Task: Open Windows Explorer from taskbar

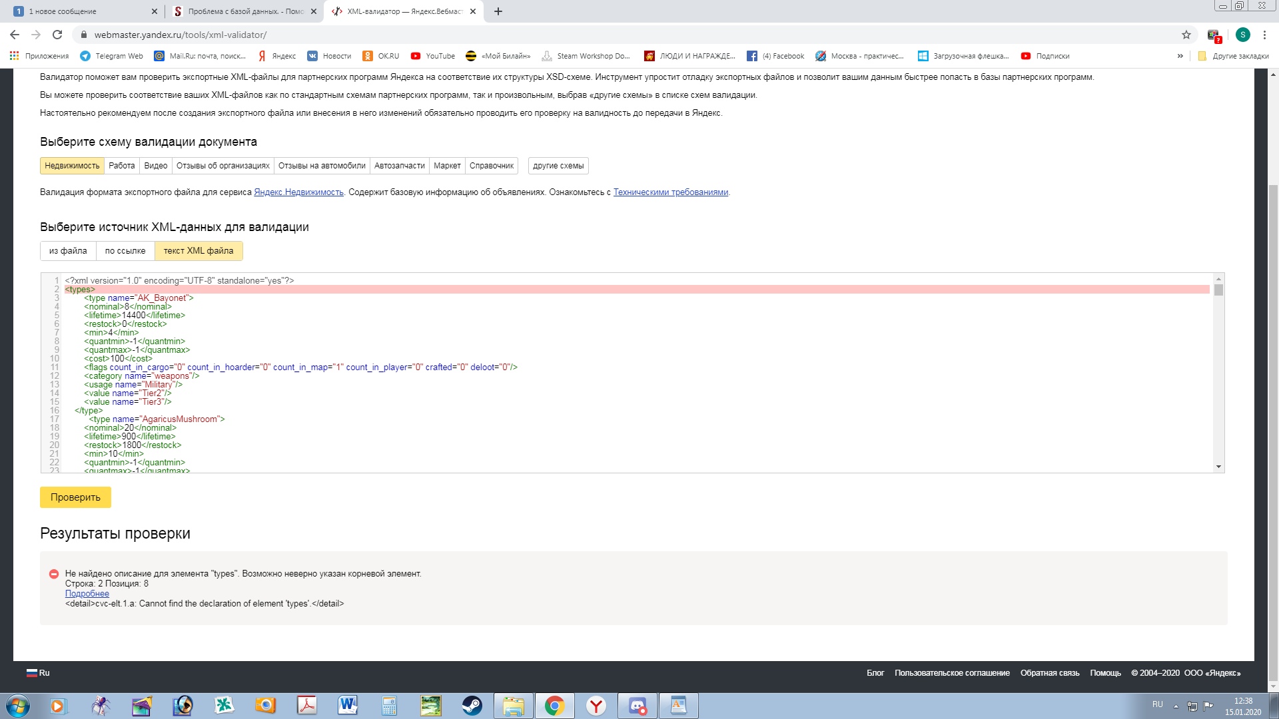Action: (514, 706)
